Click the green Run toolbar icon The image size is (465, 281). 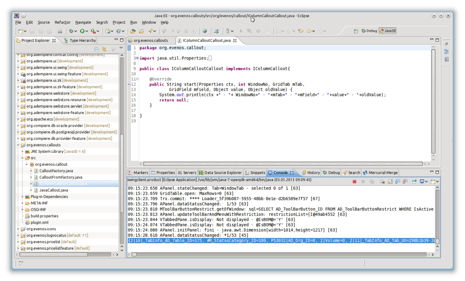coord(82,31)
